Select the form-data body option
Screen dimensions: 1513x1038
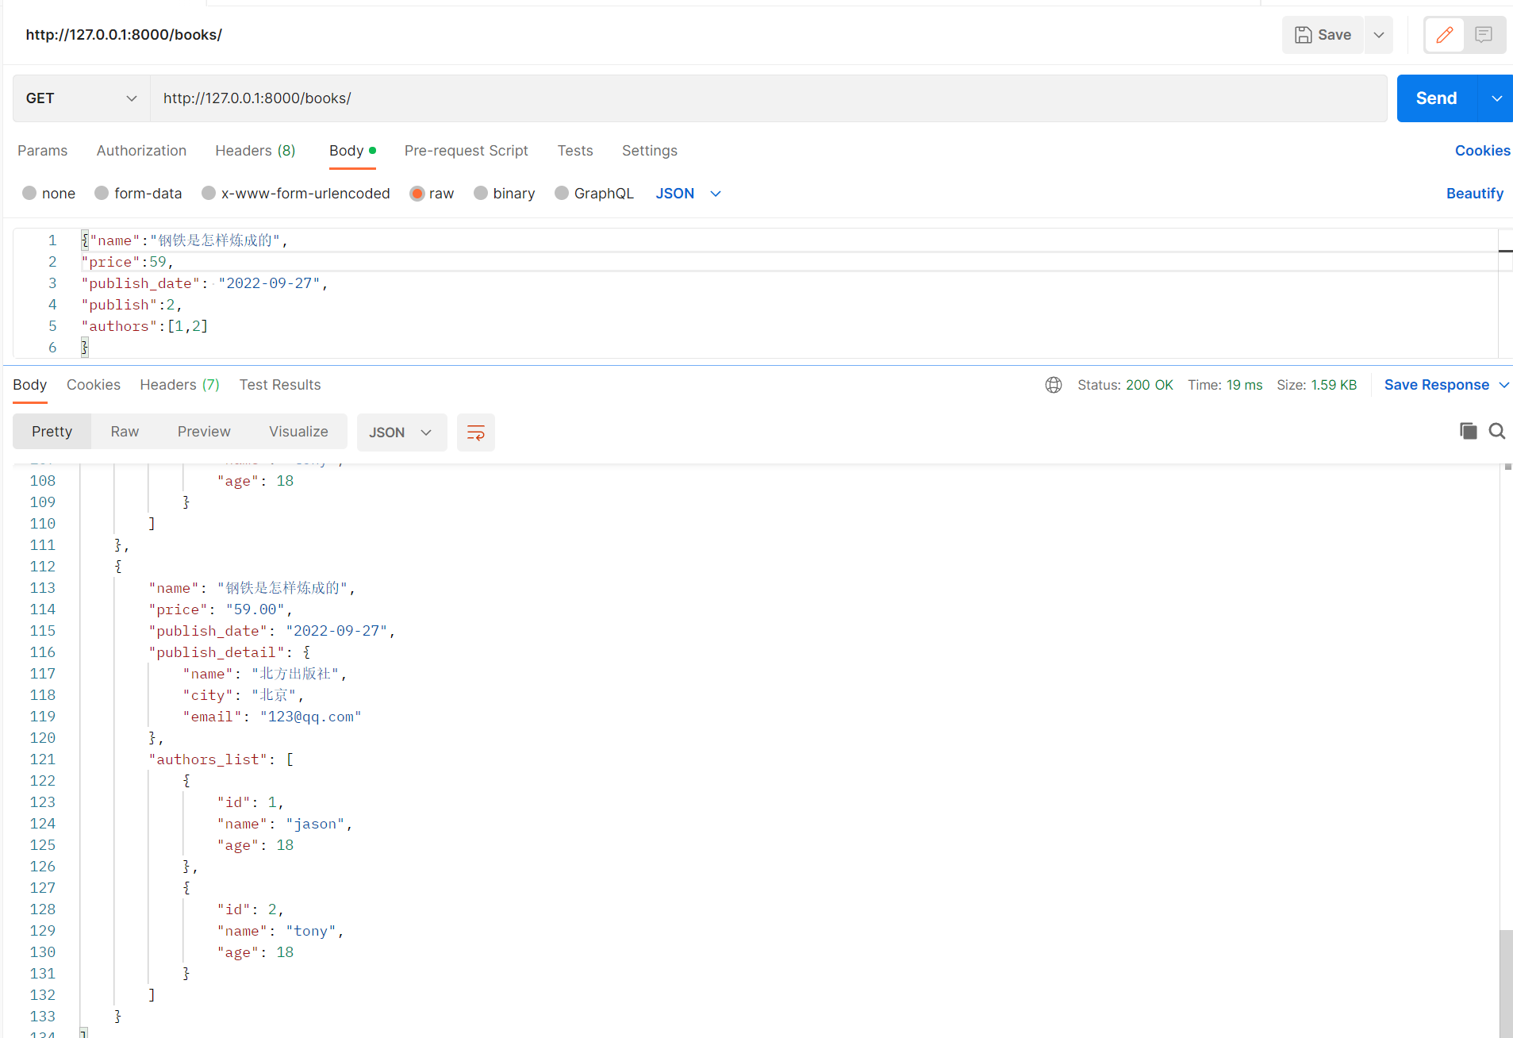coord(102,194)
